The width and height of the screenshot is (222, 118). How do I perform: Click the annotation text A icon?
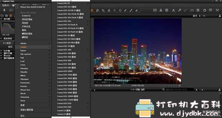coord(173,10)
